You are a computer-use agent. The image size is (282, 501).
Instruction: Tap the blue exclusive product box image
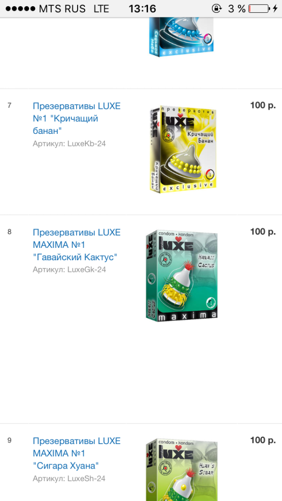click(x=181, y=37)
